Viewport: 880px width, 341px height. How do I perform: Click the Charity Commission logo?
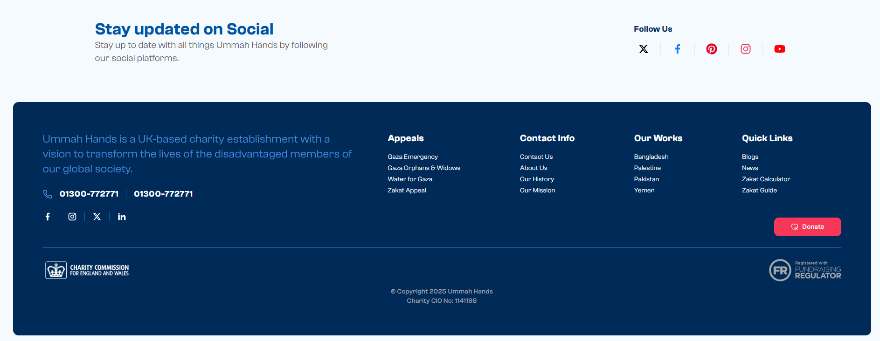[87, 270]
